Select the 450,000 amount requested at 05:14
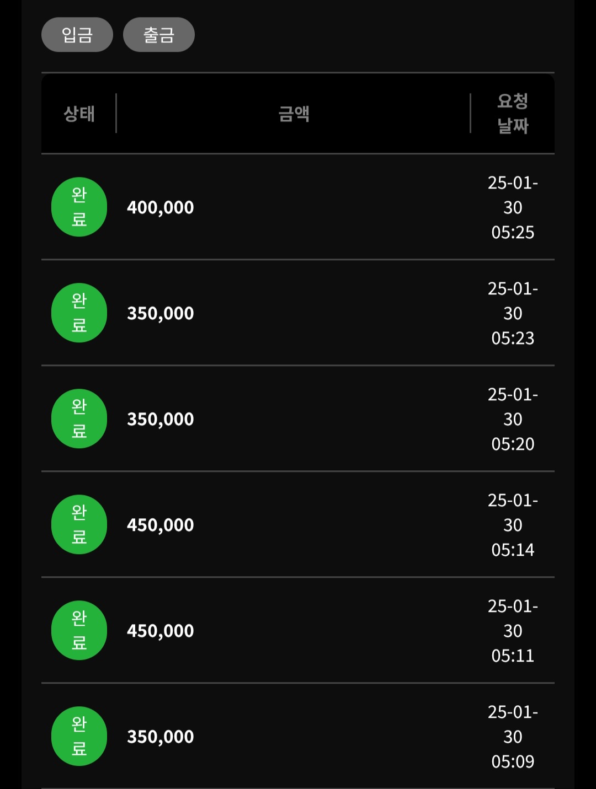The height and width of the screenshot is (789, 596). pos(161,525)
